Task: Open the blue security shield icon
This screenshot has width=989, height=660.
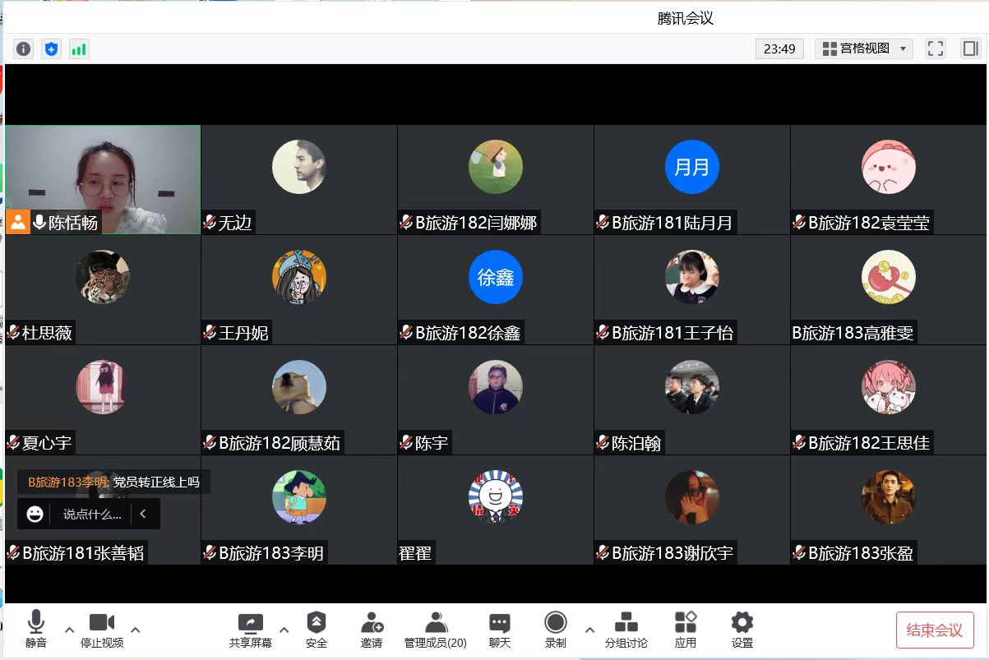Action: point(51,49)
